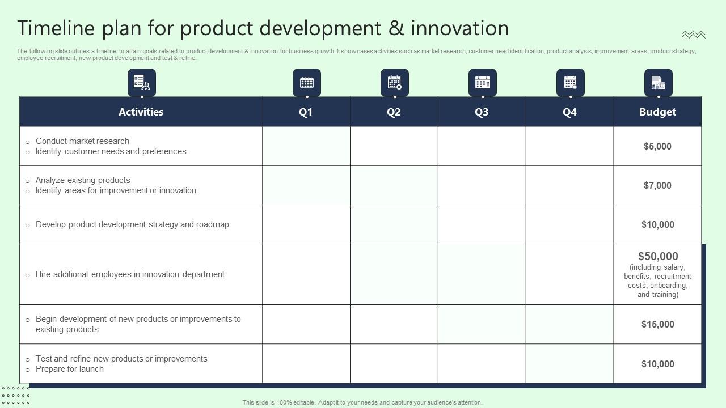Click the building icon above Budget
Viewport: 726px width, 408px height.
coord(659,83)
